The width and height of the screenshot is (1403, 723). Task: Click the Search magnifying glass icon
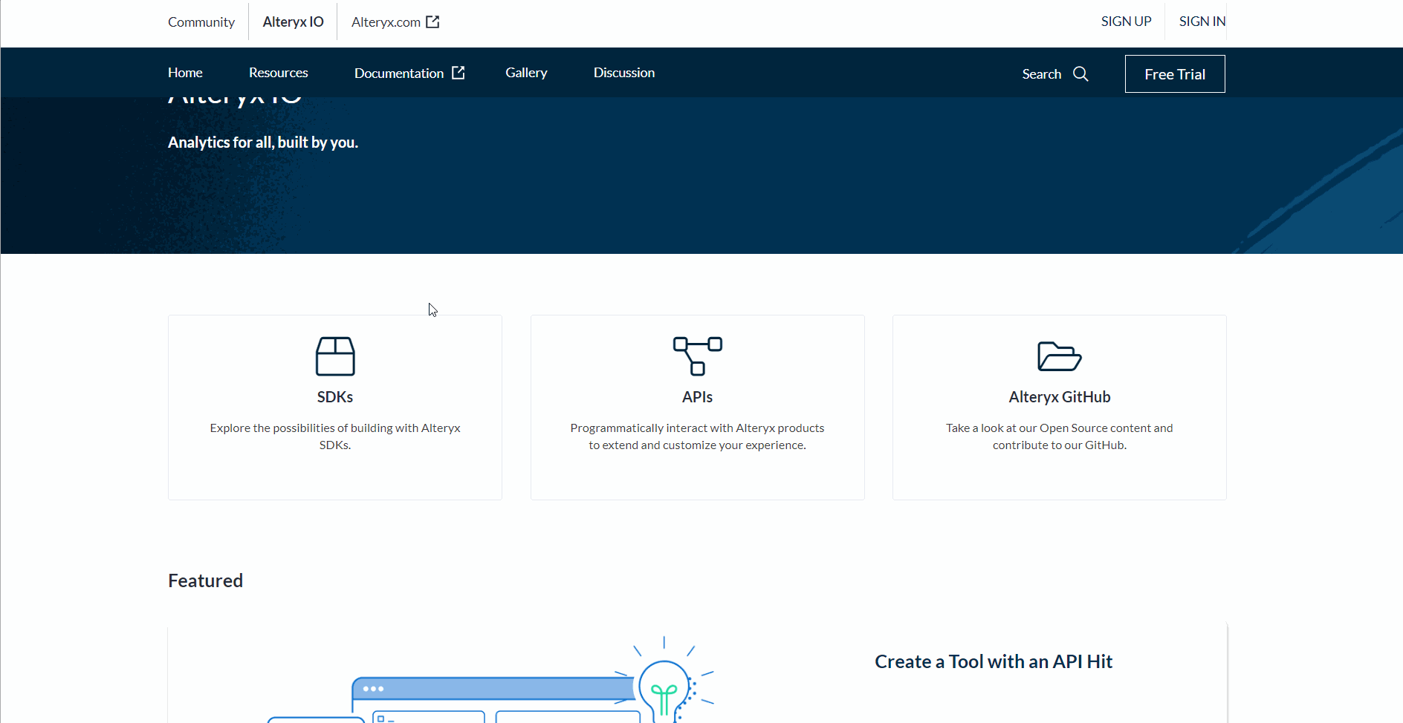(x=1080, y=74)
